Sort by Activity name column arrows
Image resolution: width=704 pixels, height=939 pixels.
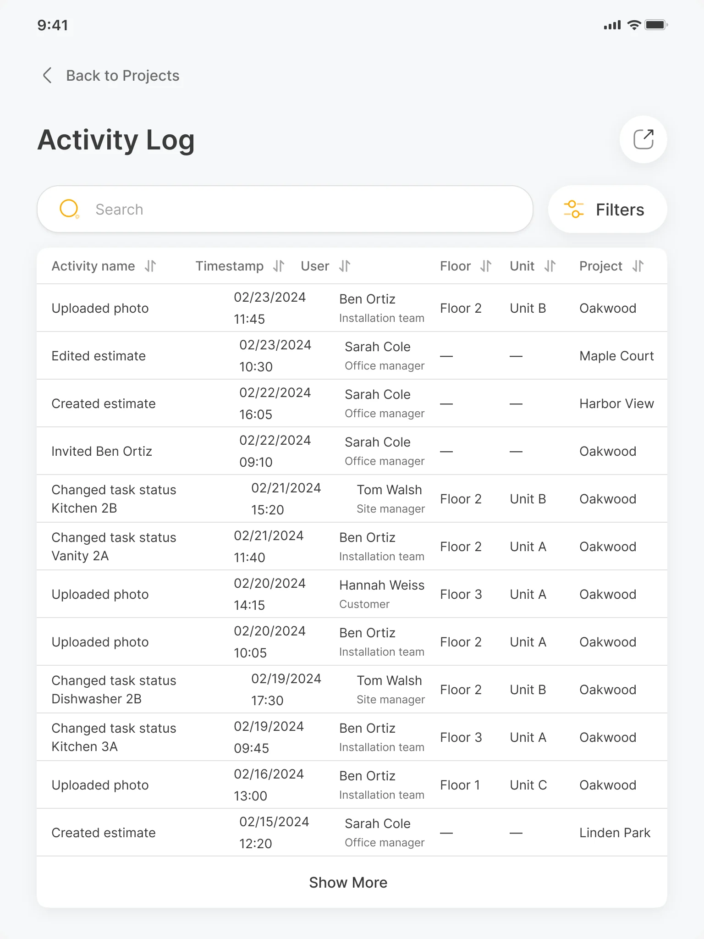pos(150,266)
